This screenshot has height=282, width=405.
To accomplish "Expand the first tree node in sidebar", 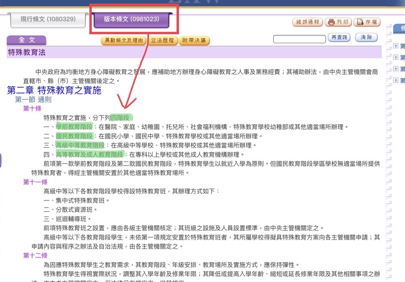I will click(396, 46).
